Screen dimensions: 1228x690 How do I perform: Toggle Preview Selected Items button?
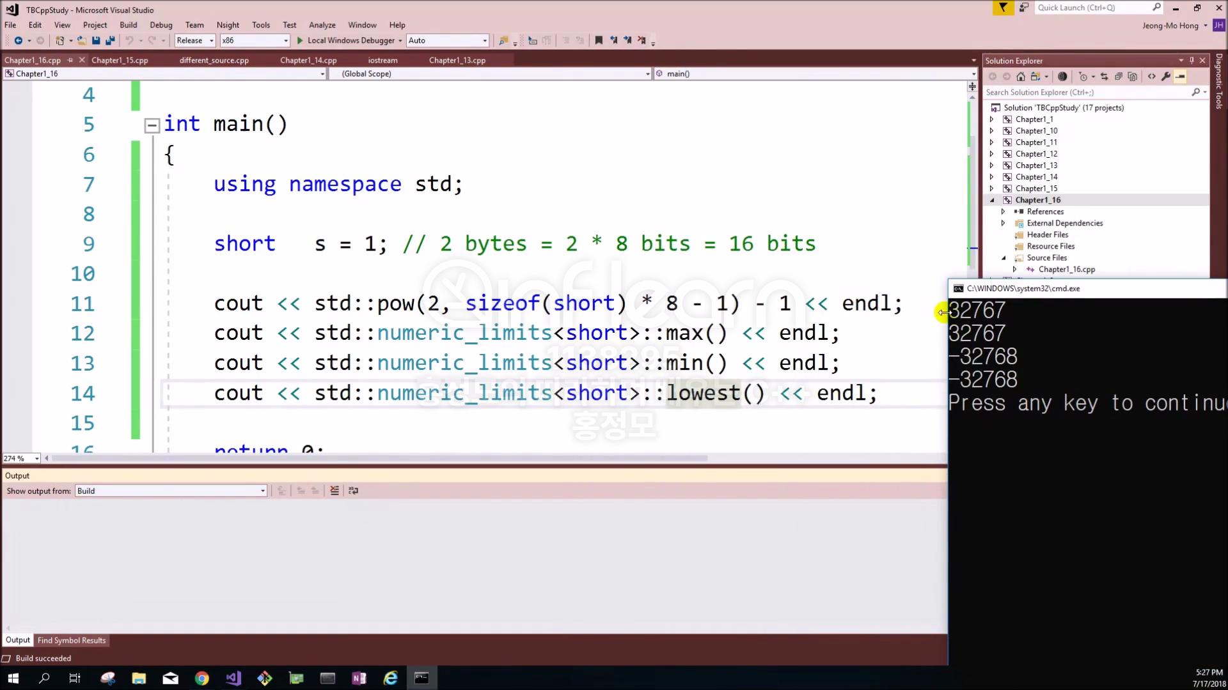(1180, 77)
